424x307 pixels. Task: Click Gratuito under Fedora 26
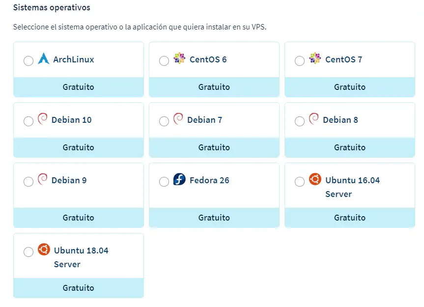click(214, 218)
